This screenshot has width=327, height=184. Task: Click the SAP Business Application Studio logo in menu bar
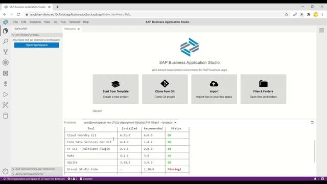click(x=6, y=22)
